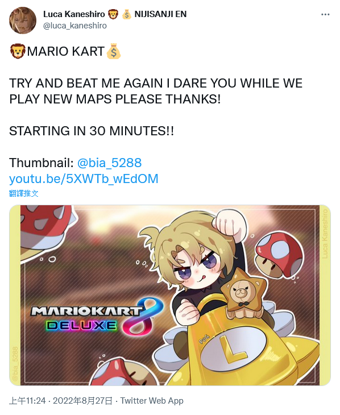Screen dimensions: 340x415
Task: Click the lion emoji before MARIO KART
Action: pyautogui.click(x=18, y=51)
